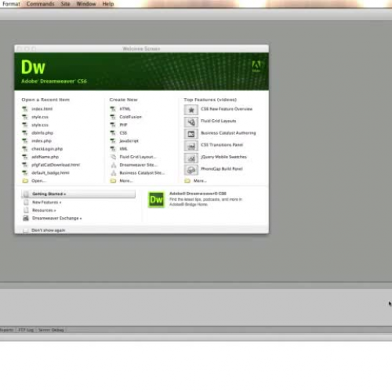Click the Adobe logo in the banner

[x=256, y=67]
